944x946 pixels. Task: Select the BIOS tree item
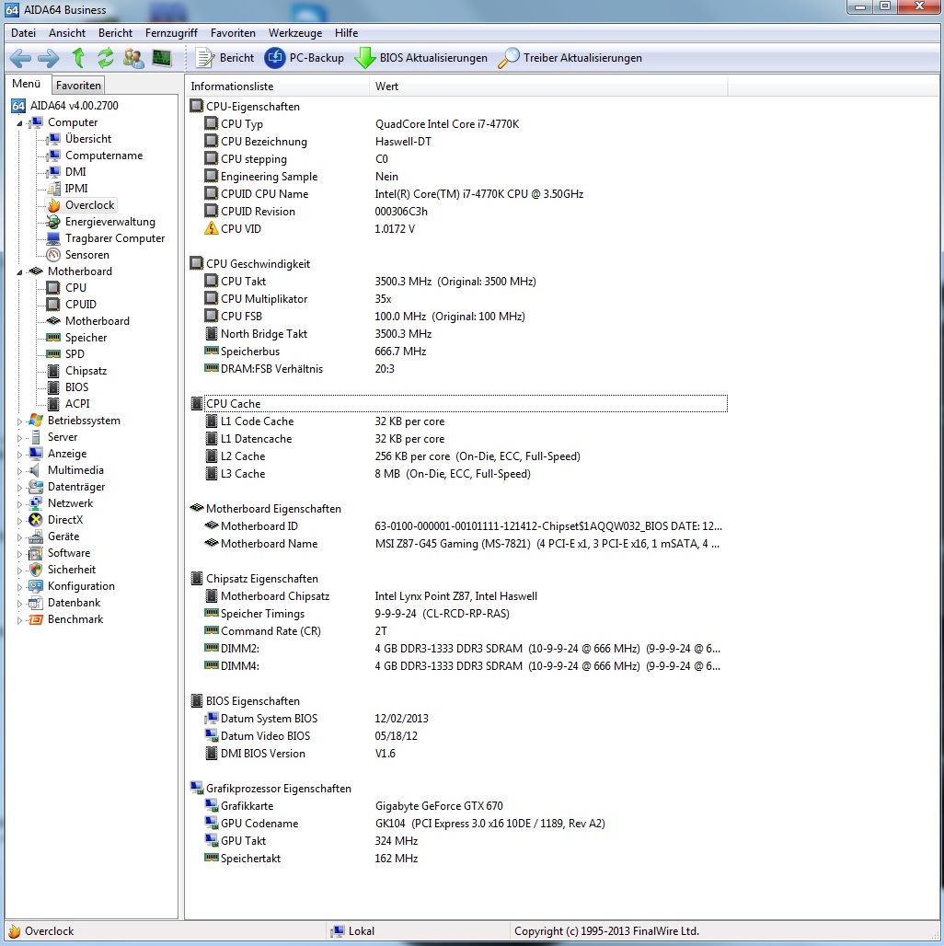[76, 387]
